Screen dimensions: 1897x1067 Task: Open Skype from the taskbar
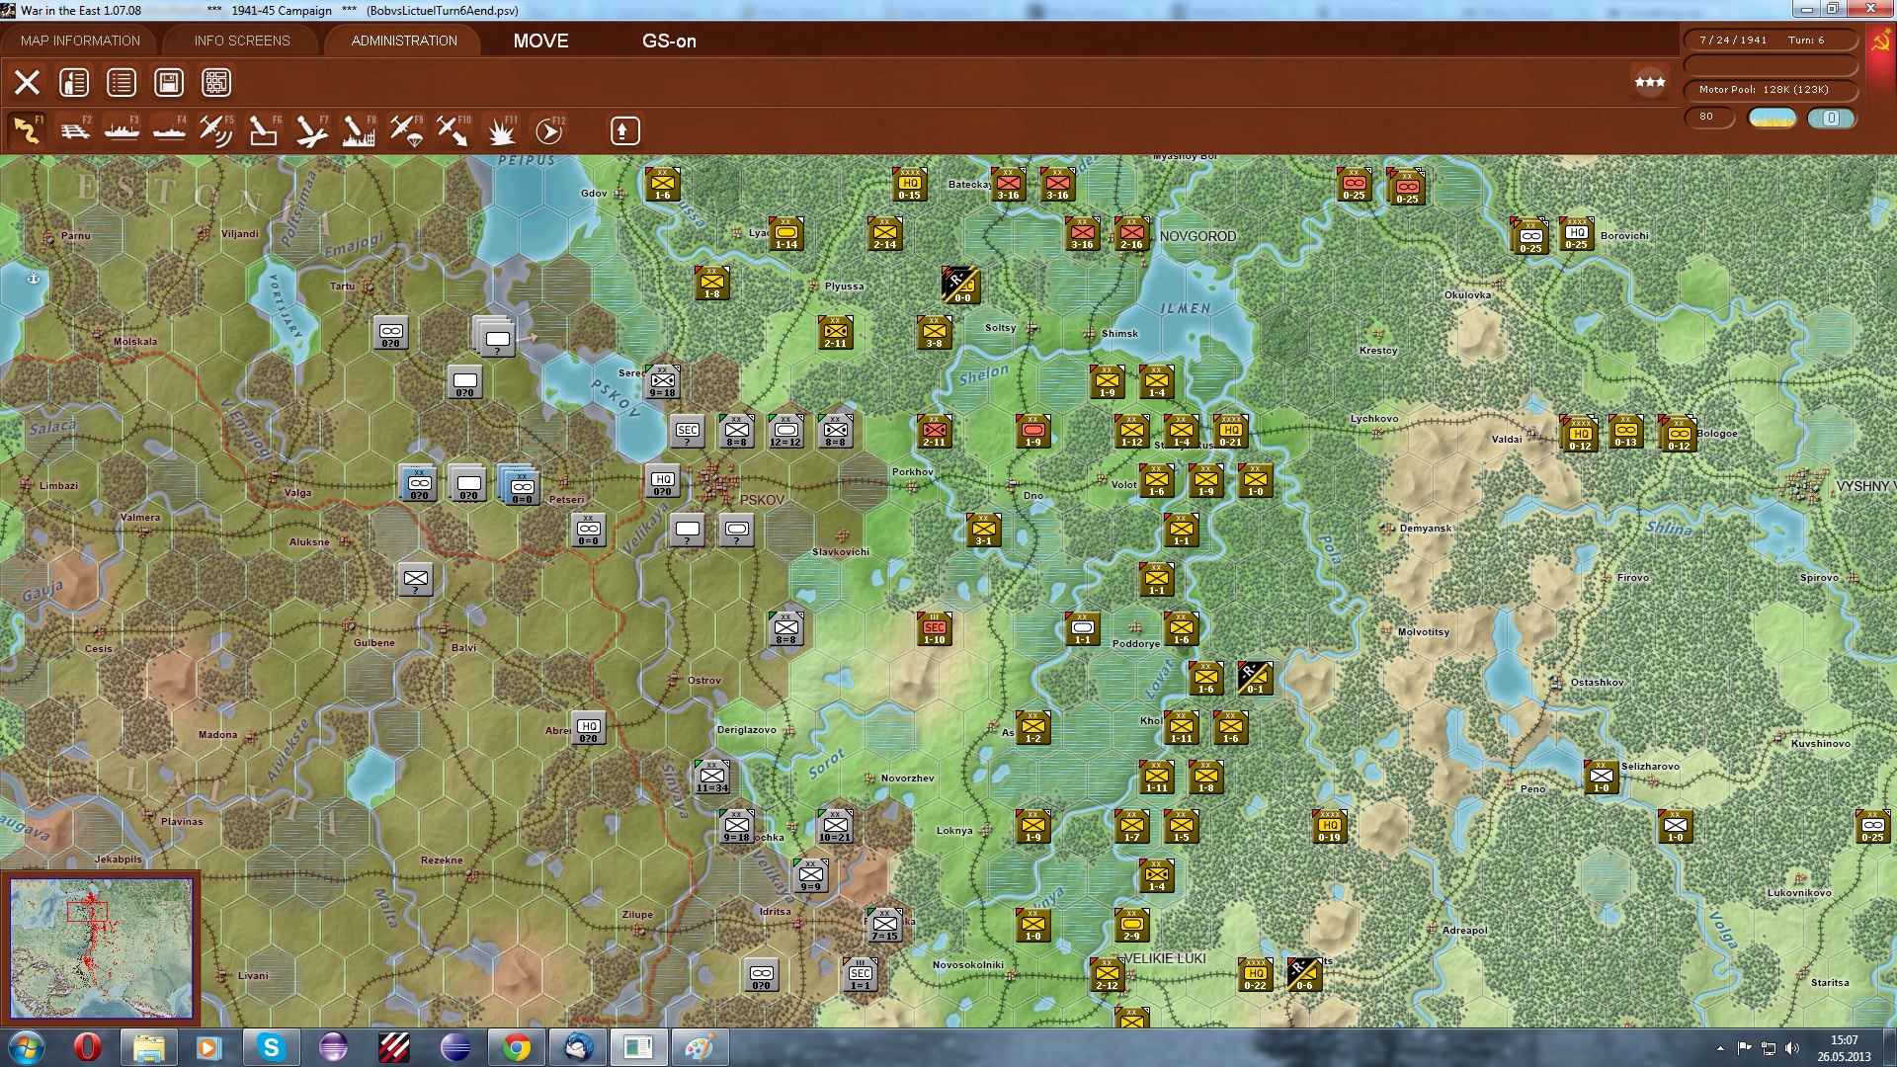(271, 1047)
